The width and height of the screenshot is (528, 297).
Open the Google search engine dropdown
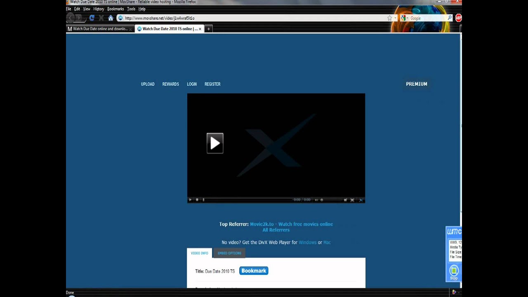404,18
